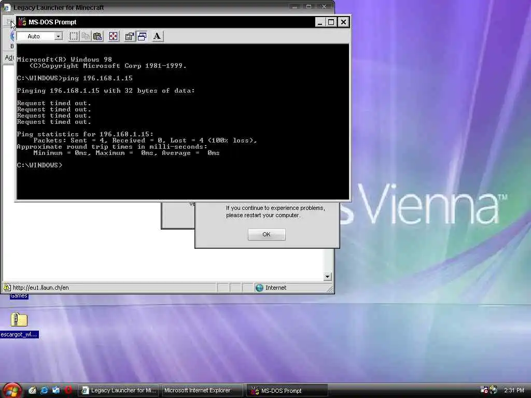Viewport: 531px width, 398px height.
Task: Select the Games desktop item label
Action: tap(19, 296)
